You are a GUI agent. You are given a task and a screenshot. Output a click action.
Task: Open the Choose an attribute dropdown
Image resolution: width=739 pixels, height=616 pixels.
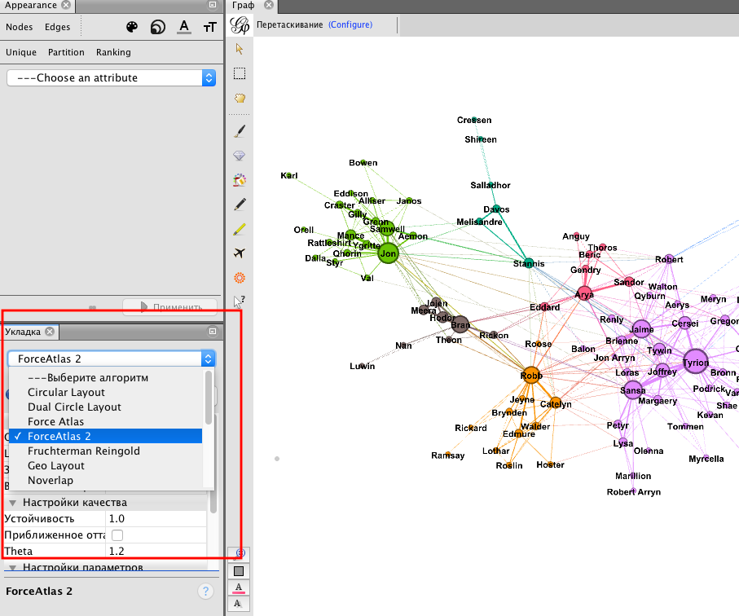pyautogui.click(x=111, y=78)
